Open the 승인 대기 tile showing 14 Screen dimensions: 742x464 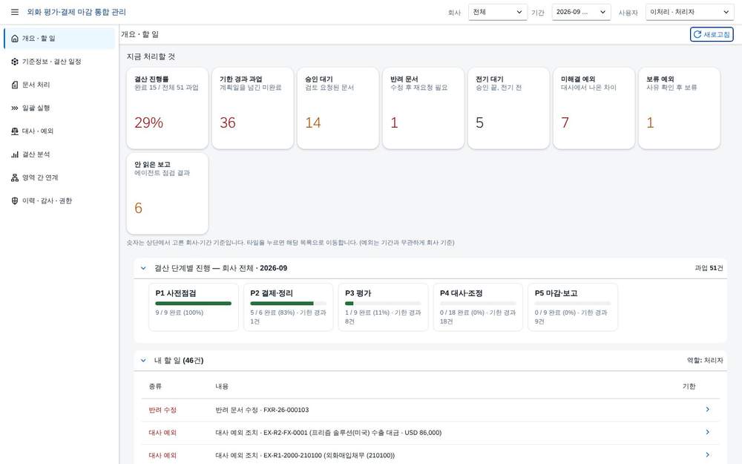click(338, 108)
